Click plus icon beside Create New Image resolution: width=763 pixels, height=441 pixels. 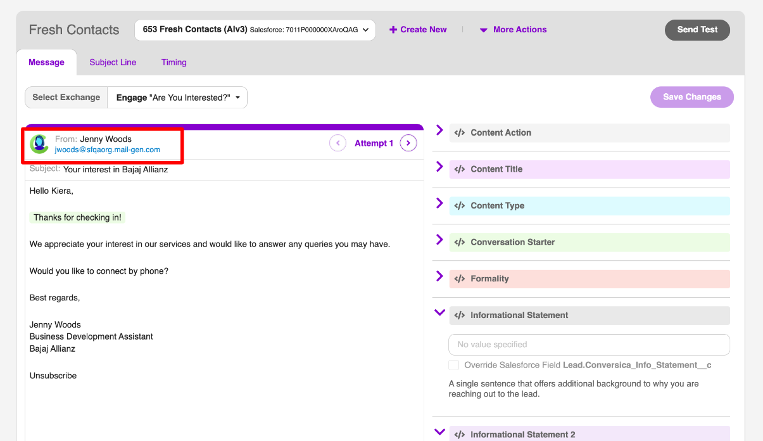393,30
